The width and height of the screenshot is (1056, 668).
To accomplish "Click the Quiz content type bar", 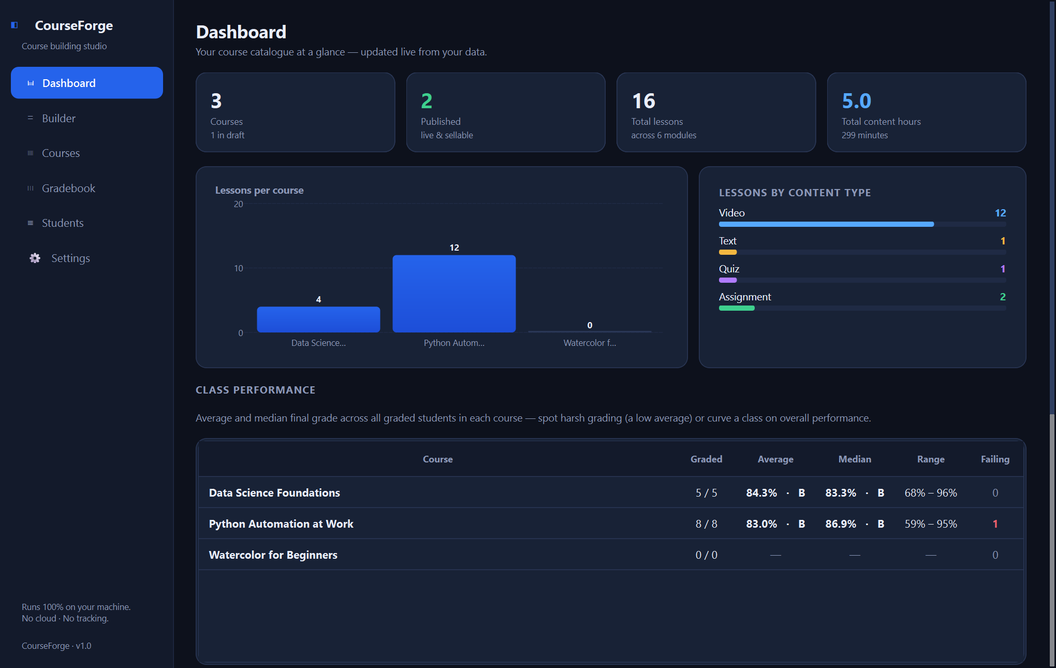I will coord(862,280).
